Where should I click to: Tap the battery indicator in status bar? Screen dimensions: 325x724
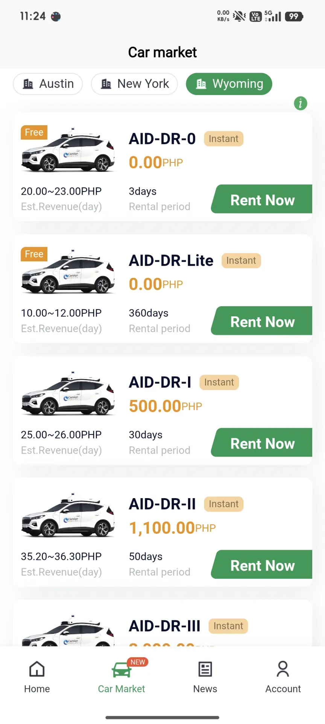point(294,17)
